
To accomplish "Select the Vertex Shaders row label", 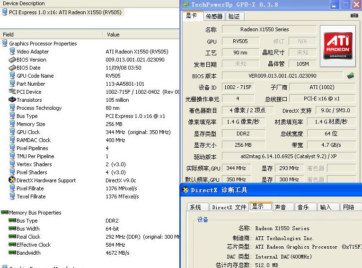I will point(34,164).
